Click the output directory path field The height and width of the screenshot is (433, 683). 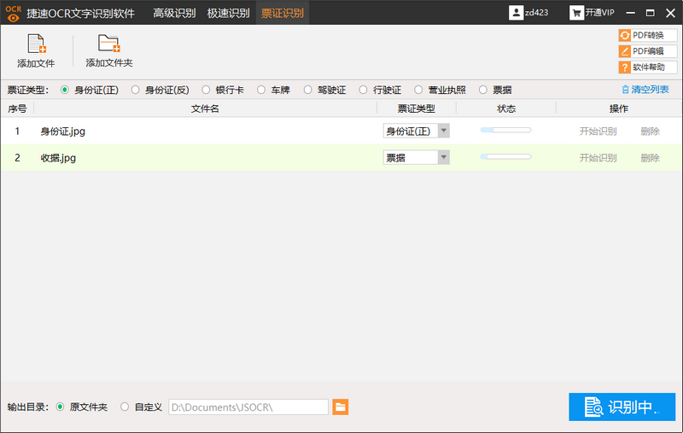pos(248,407)
